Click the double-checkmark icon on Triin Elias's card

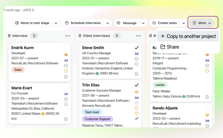click(137, 119)
